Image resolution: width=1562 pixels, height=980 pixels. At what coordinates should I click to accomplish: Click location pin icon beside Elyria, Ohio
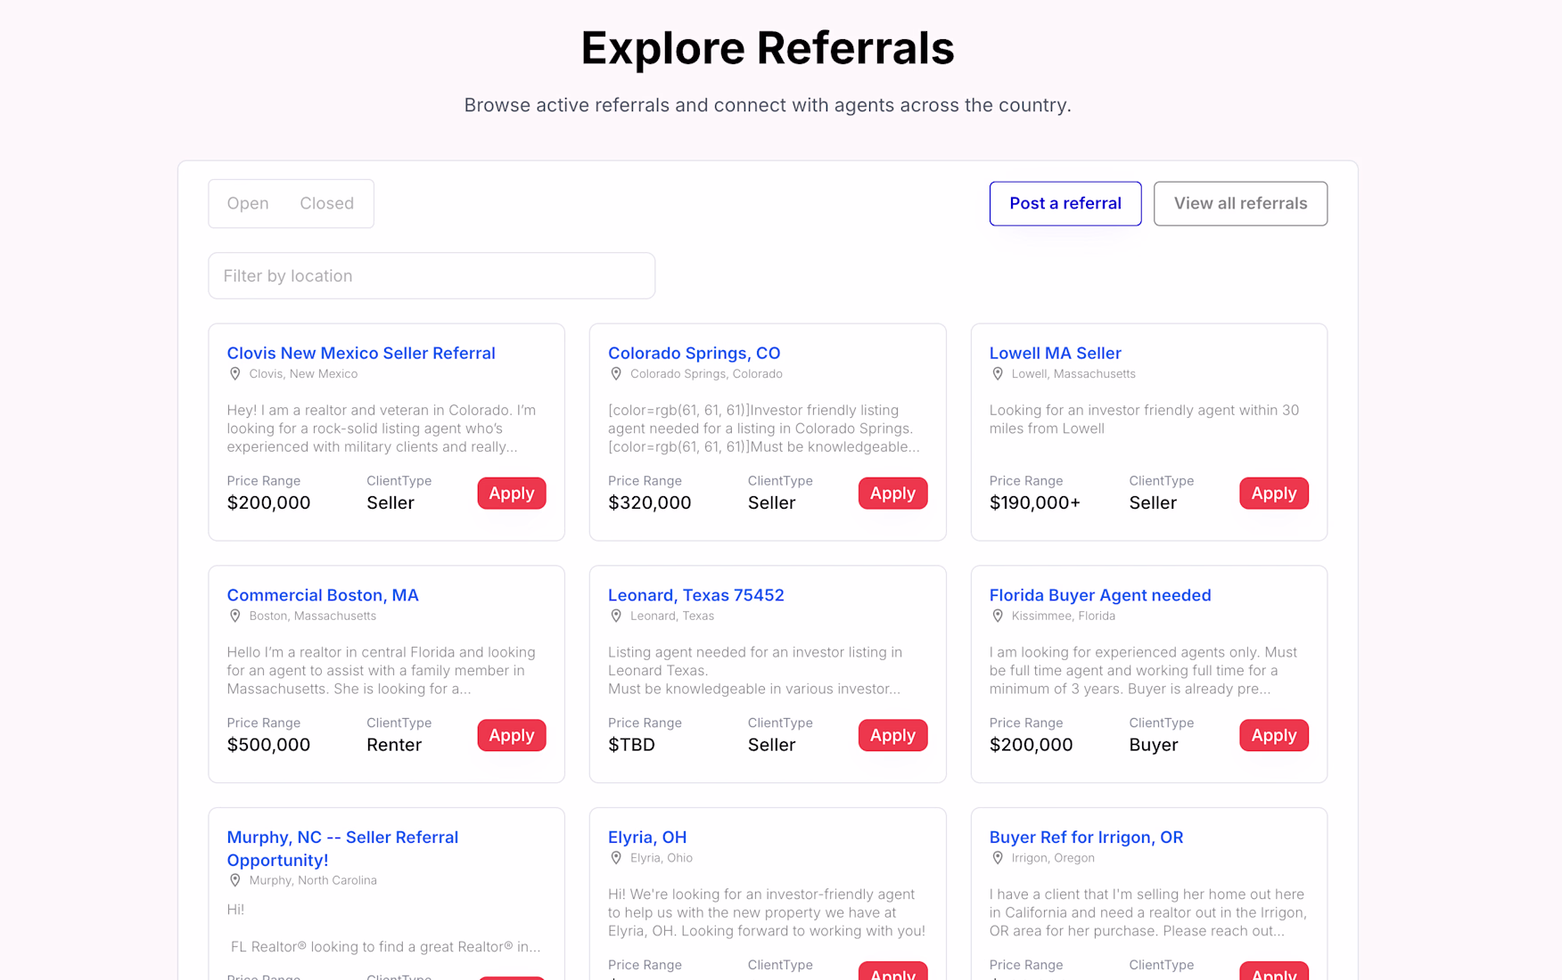pos(616,858)
